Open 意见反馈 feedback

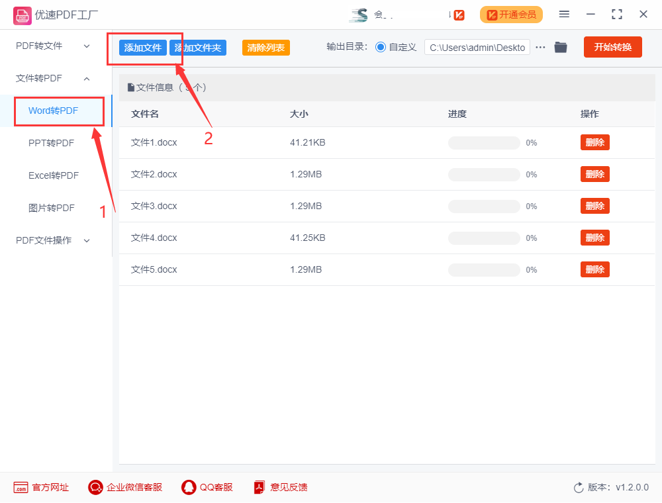(258, 487)
